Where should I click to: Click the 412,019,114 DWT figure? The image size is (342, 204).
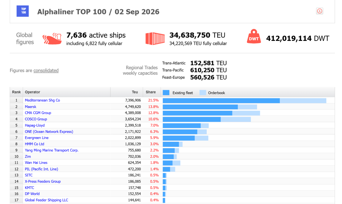(298, 39)
